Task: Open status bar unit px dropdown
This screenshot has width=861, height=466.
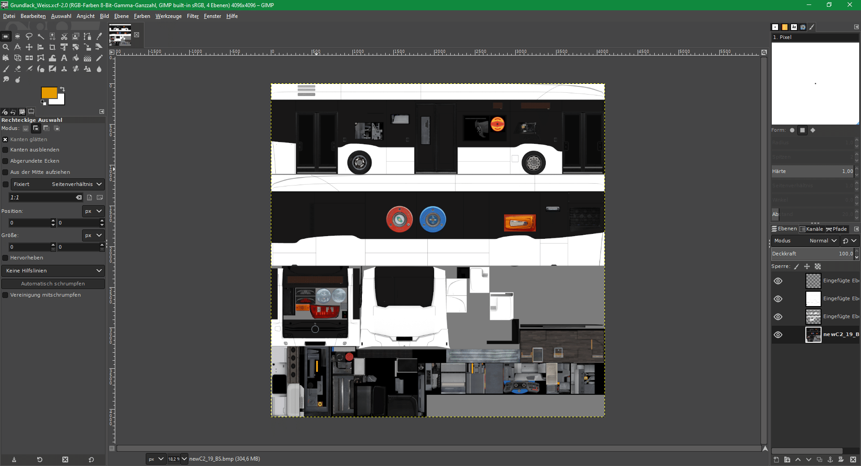Action: click(156, 459)
